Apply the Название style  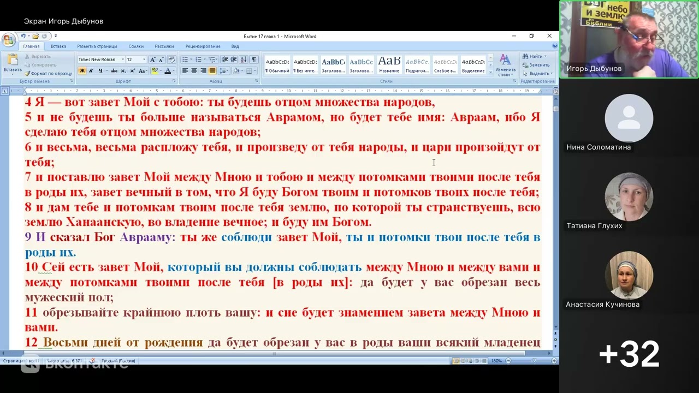coord(389,65)
